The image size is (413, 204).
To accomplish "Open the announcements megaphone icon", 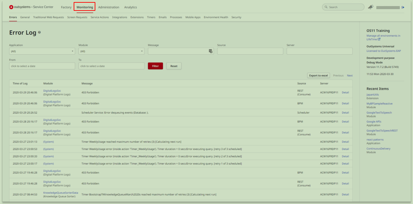I will pyautogui.click(x=370, y=6).
